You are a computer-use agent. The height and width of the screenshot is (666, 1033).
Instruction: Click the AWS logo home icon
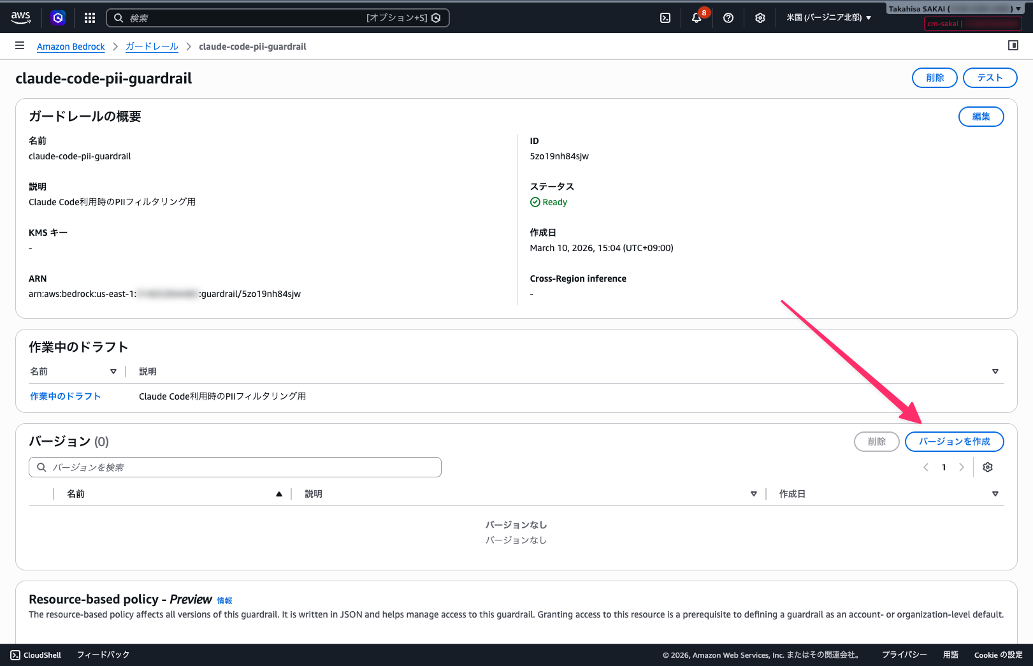(x=20, y=18)
